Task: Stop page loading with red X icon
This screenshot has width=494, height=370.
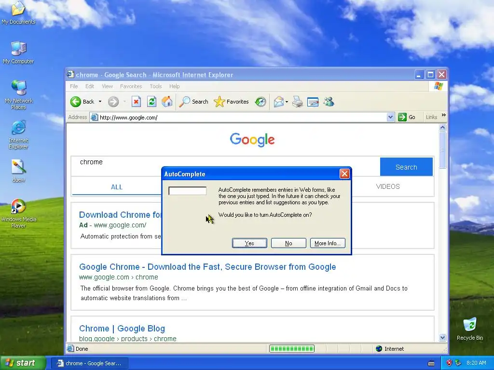Action: click(x=136, y=102)
